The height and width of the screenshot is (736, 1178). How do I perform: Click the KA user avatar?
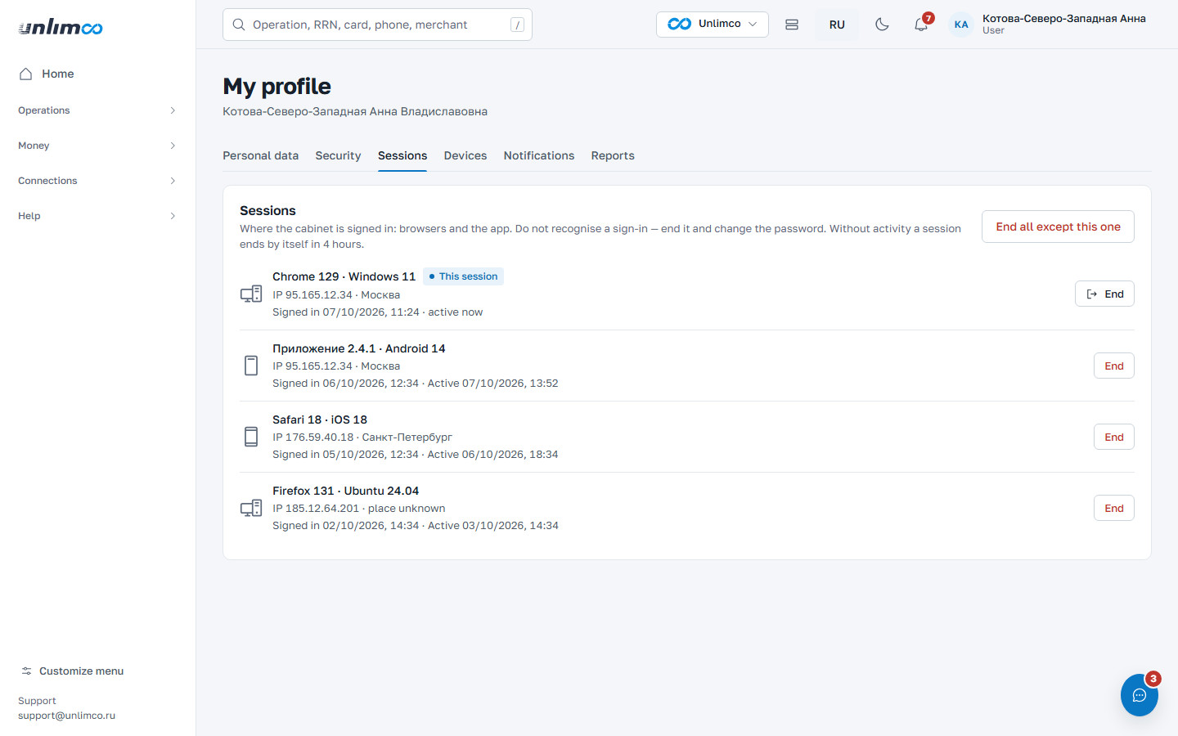[x=961, y=25]
